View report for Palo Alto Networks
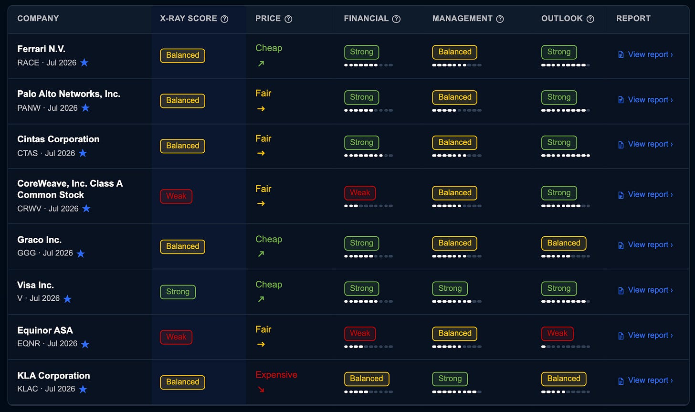Screen dimensions: 695x412 645,100
